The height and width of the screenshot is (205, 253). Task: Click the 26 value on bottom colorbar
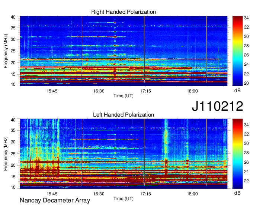coord(246,162)
